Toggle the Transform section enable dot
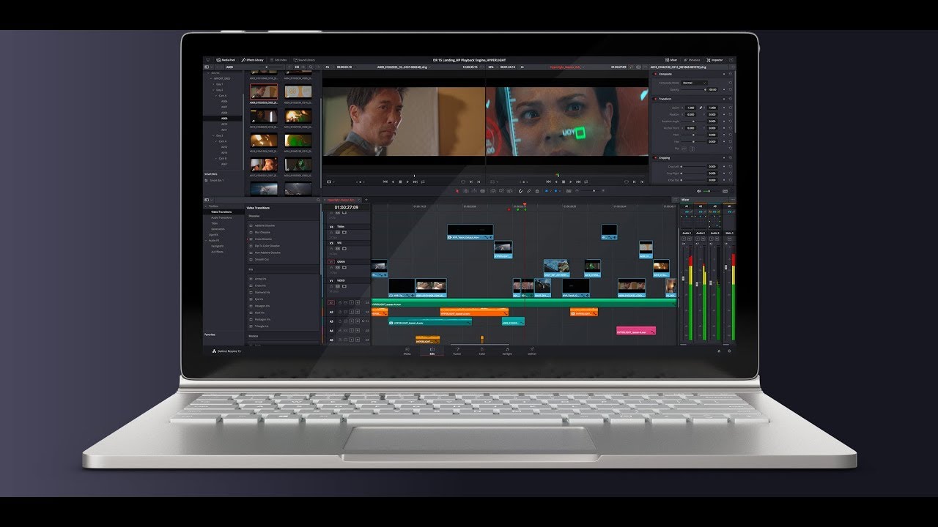This screenshot has width=938, height=527. click(655, 99)
